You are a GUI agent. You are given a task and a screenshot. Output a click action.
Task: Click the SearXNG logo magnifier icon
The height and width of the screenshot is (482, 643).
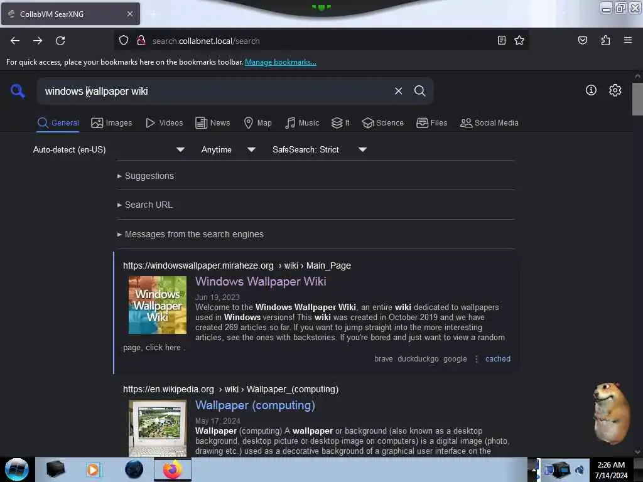pos(18,91)
